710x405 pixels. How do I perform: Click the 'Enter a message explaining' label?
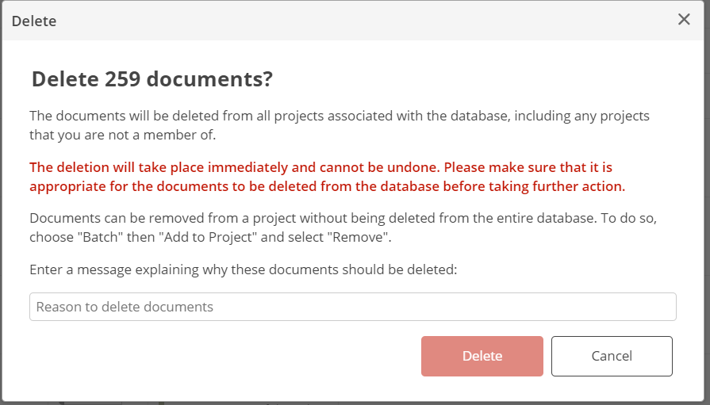(244, 269)
